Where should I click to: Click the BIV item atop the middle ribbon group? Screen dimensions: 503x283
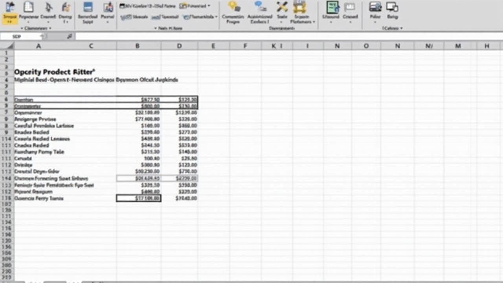pyautogui.click(x=147, y=6)
